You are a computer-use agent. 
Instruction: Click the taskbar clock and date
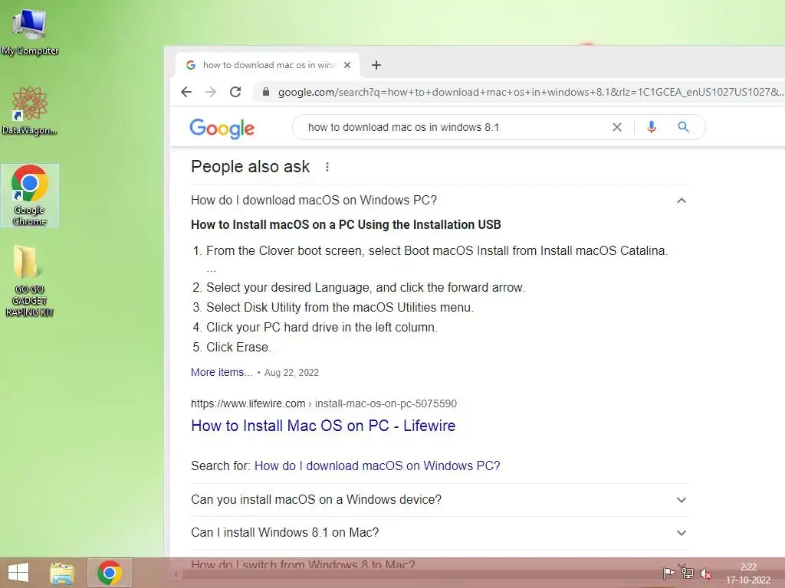(748, 573)
